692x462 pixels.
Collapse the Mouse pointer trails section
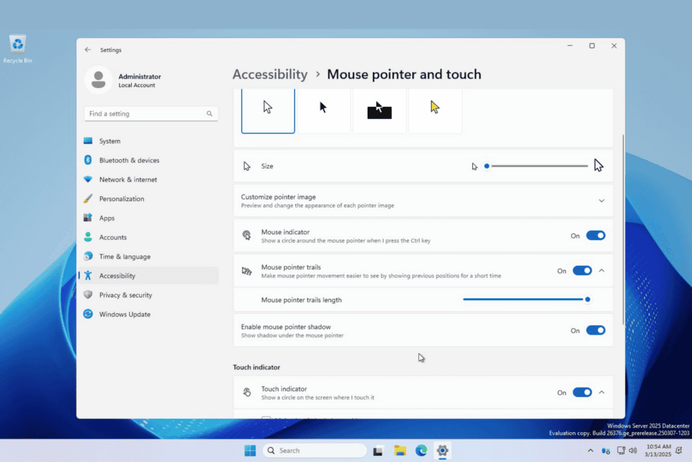pyautogui.click(x=601, y=270)
